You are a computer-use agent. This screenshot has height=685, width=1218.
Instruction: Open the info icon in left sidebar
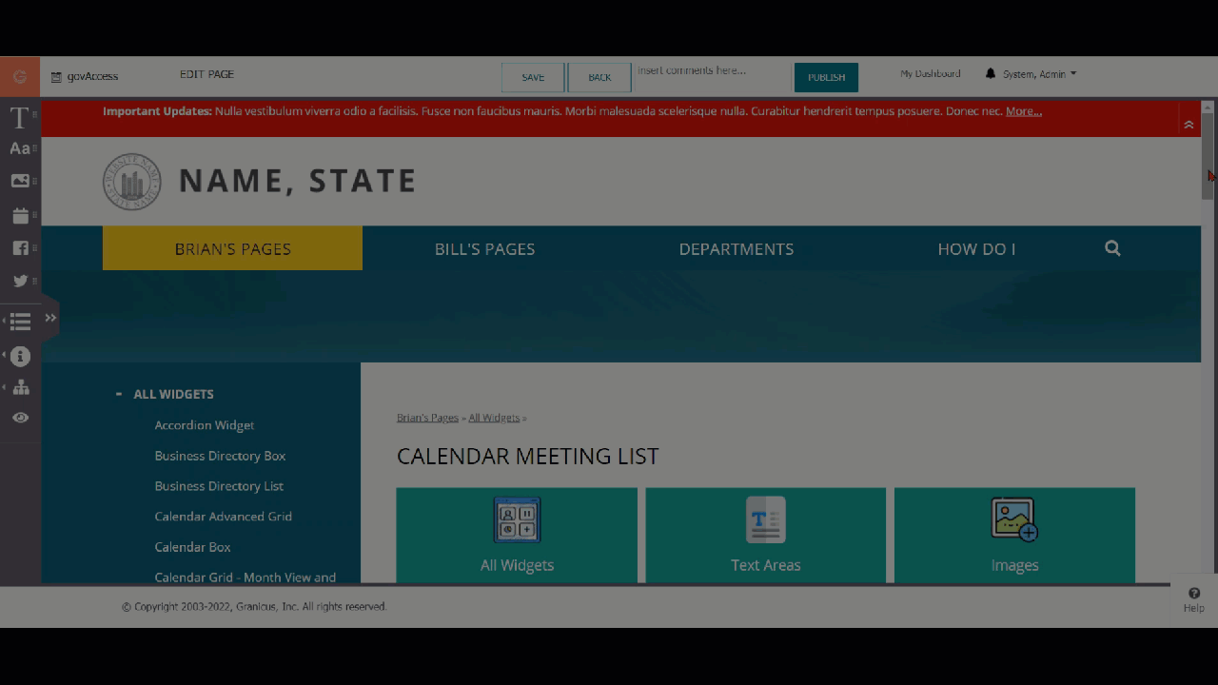click(x=19, y=356)
